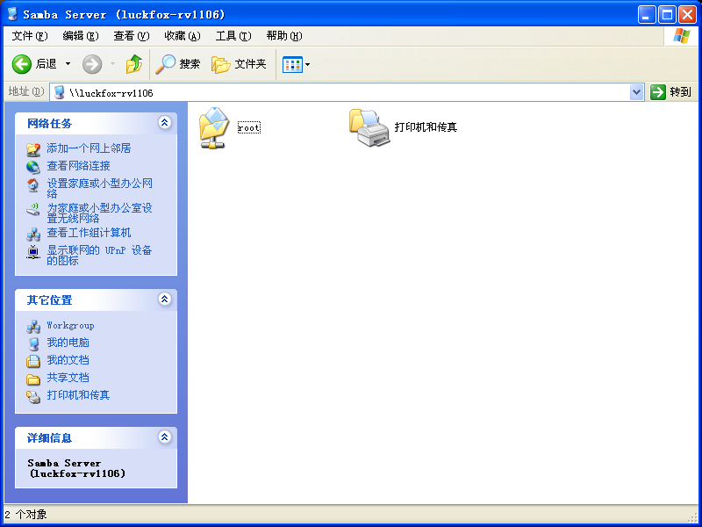The image size is (702, 527).
Task: Click the address bar showing \\luckfox-rv1106
Action: pyautogui.click(x=347, y=93)
